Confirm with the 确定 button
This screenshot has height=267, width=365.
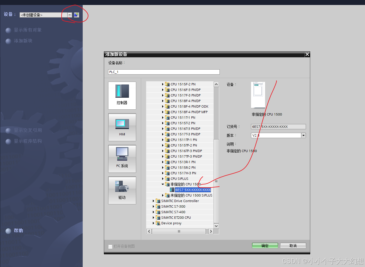coord(265,246)
